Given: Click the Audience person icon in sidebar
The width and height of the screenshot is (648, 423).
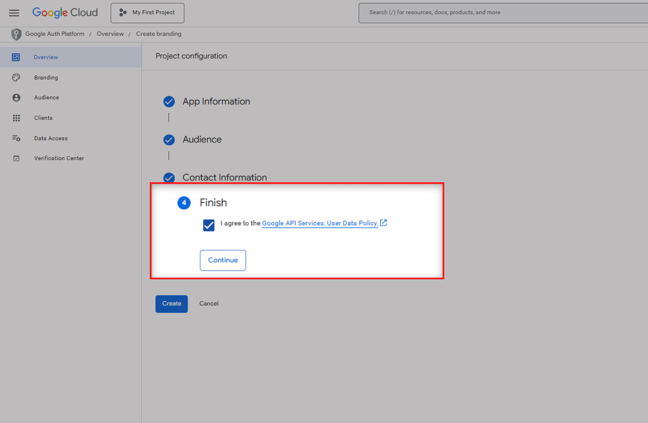Looking at the screenshot, I should click(x=16, y=98).
